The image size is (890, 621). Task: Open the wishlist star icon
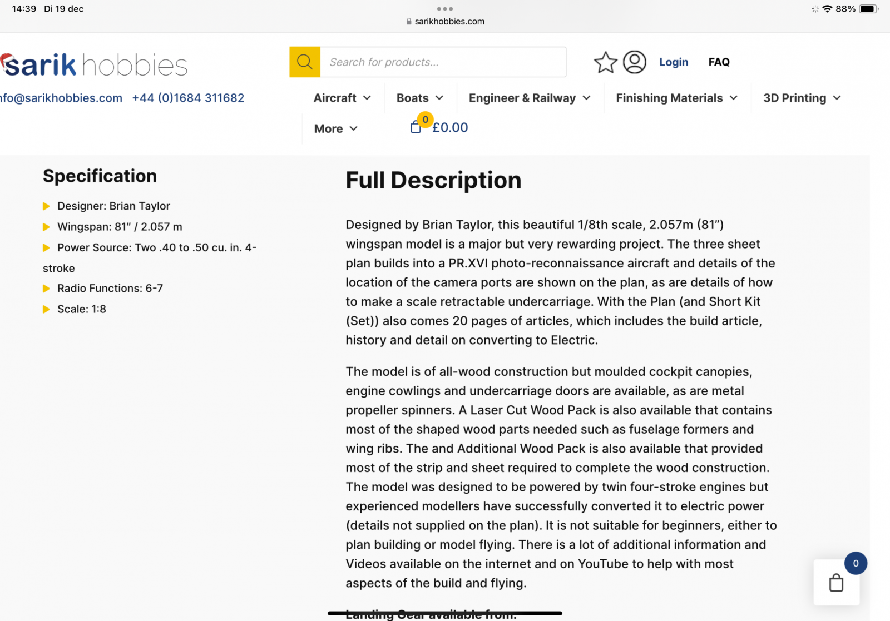[x=605, y=62]
